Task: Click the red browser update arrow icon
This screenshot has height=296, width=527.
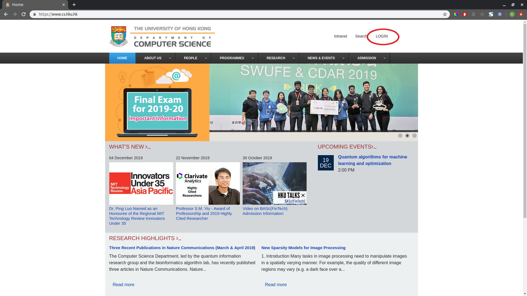Action: tap(521, 14)
